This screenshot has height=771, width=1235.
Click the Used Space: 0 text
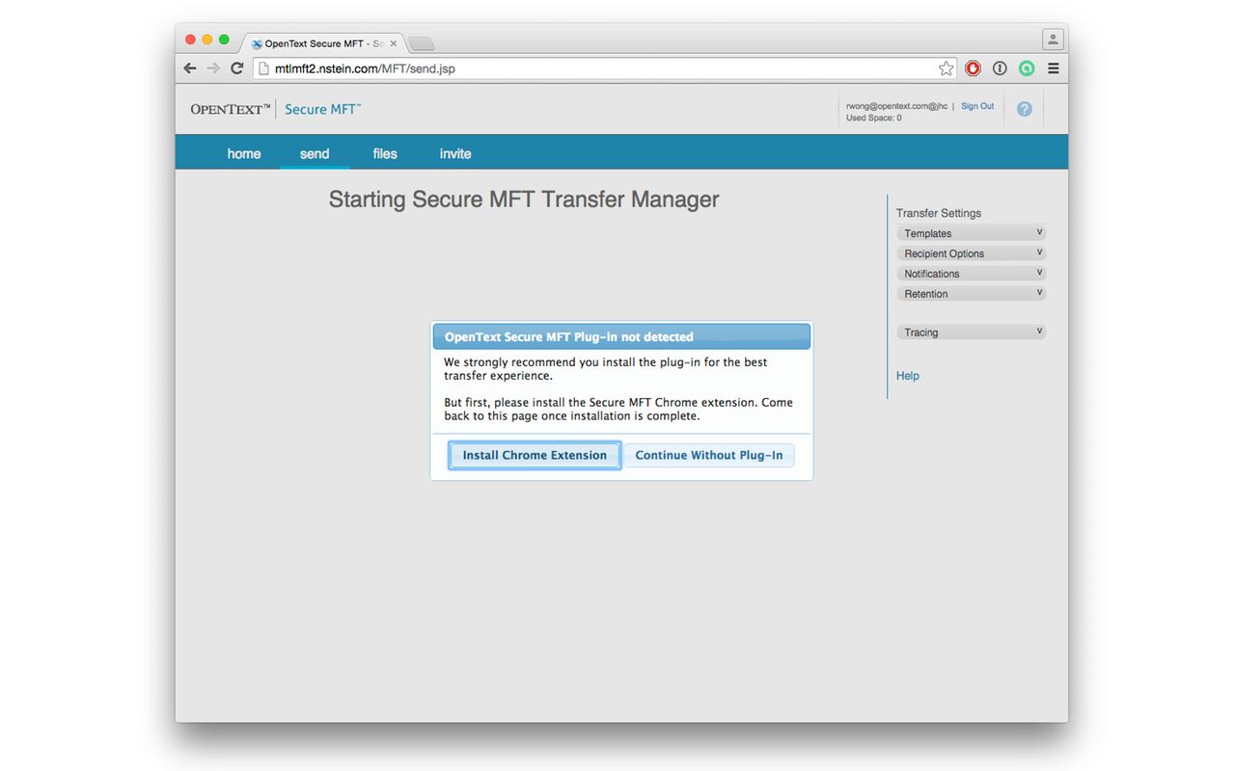[x=874, y=118]
